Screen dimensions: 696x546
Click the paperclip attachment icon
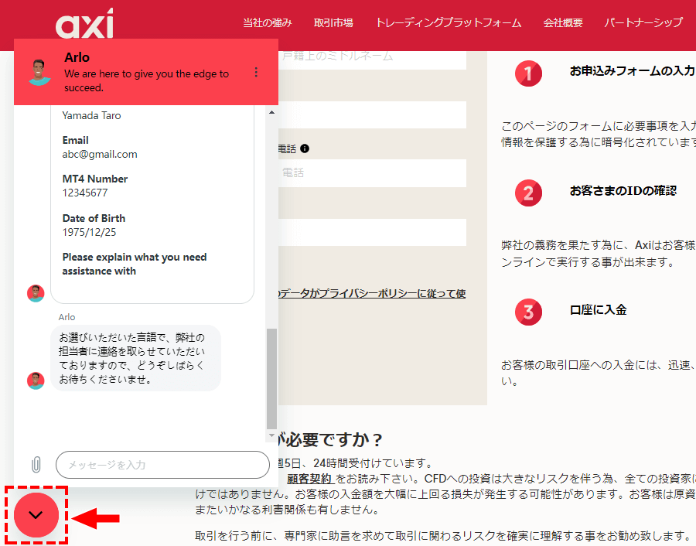(x=36, y=465)
